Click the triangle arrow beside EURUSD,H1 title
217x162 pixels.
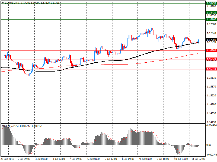pyautogui.click(x=2, y=2)
